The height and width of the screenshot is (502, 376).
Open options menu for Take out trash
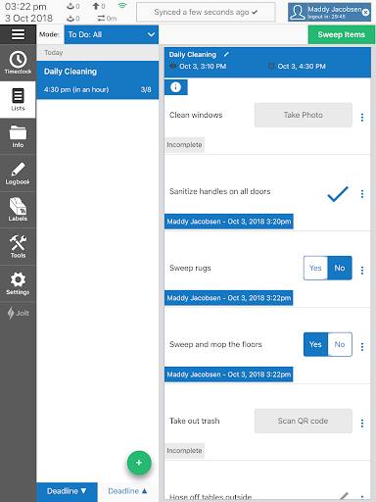click(362, 424)
